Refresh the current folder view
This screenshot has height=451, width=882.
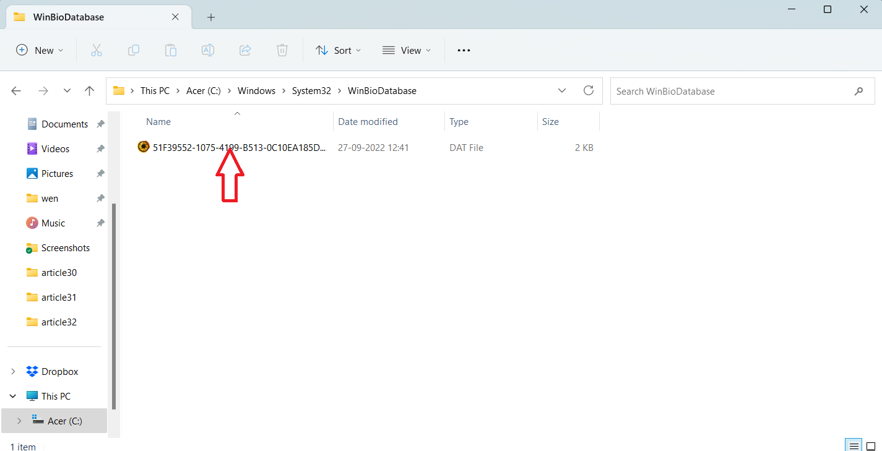point(589,91)
